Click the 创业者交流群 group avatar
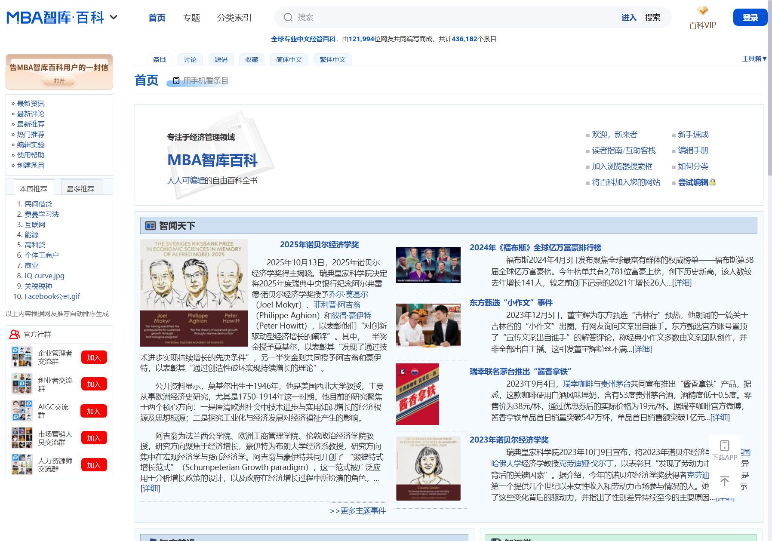 [x=22, y=384]
